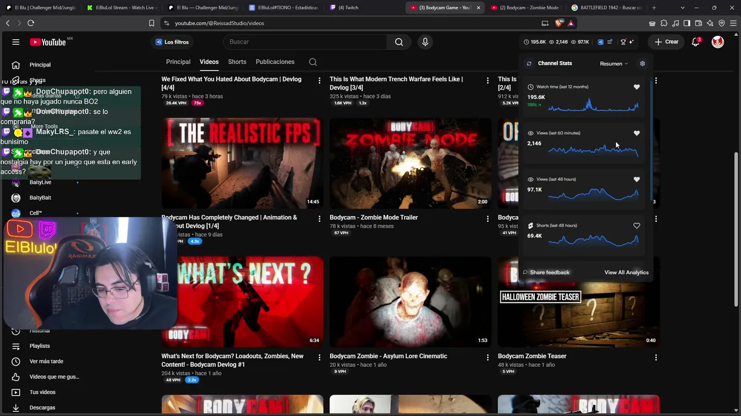Image resolution: width=741 pixels, height=416 pixels.
Task: Open a new browser tab
Action: [654, 8]
